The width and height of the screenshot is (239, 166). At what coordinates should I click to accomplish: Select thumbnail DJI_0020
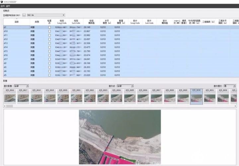[x=63, y=96]
